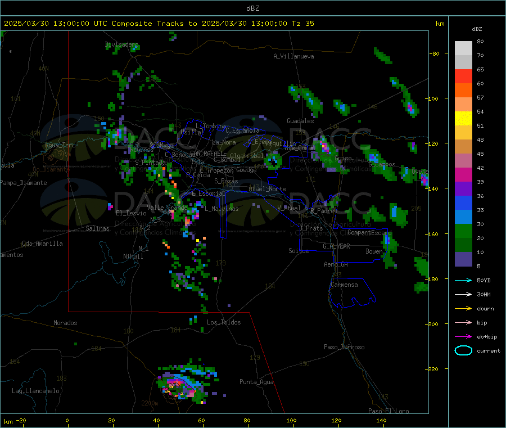Viewport: 506px width, 428px height.
Task: Click the 30HM white arrow legend icon
Action: [463, 294]
